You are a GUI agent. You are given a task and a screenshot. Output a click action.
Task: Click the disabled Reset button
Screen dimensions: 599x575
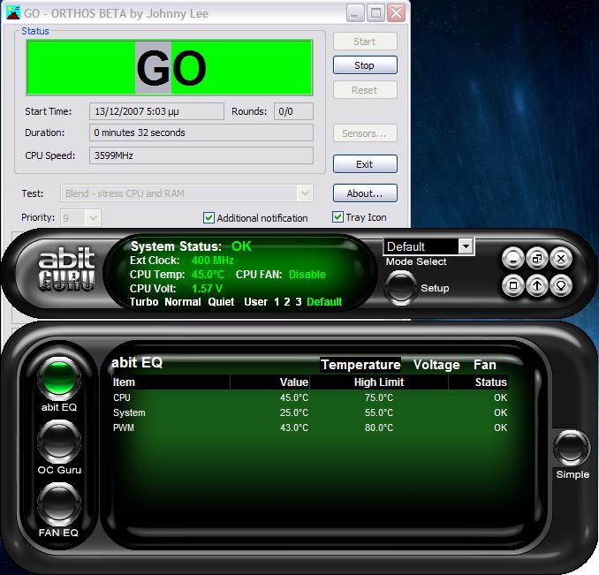point(365,90)
